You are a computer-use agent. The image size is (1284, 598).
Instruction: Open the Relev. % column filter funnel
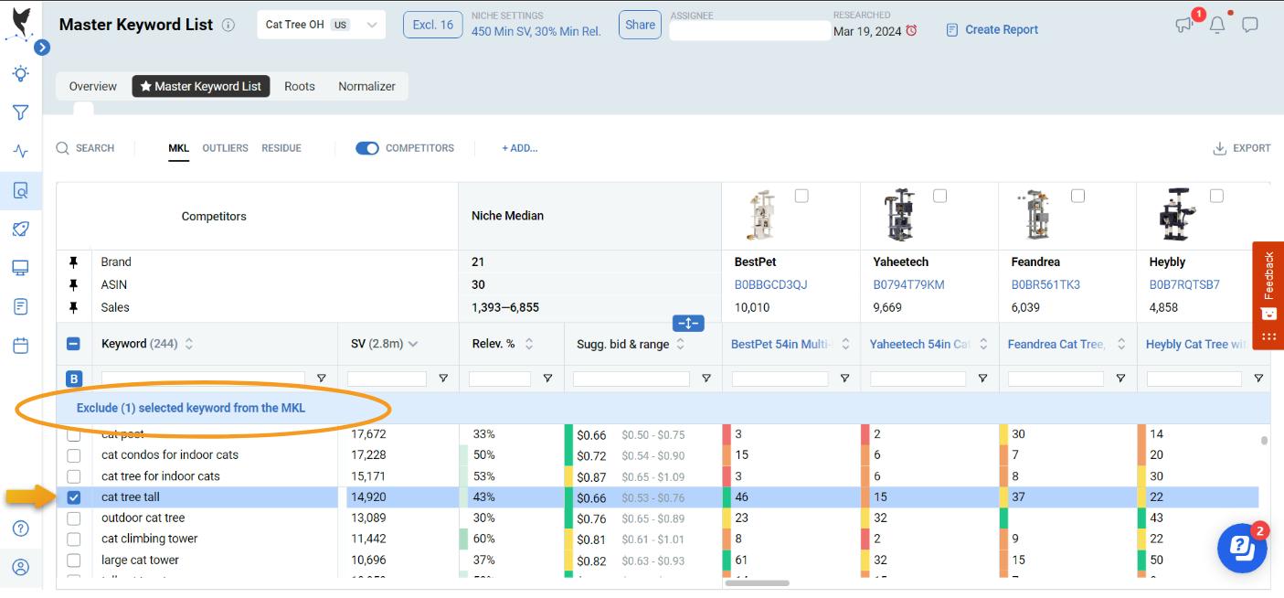[x=547, y=379]
